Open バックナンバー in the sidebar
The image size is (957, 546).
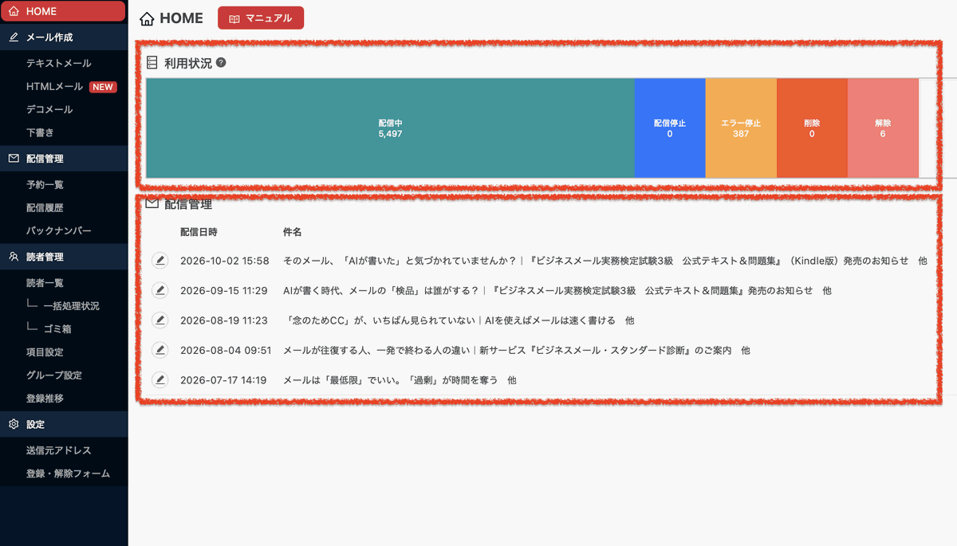58,230
